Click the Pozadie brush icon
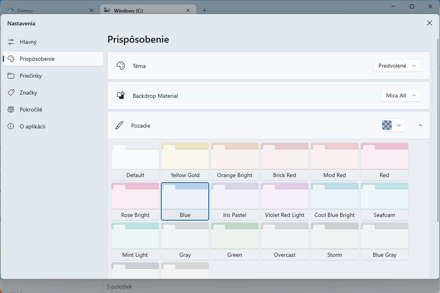This screenshot has width=440, height=293. click(x=119, y=126)
